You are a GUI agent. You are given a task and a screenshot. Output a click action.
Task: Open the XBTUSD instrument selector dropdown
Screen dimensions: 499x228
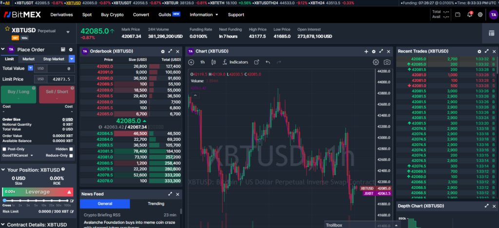(68, 32)
